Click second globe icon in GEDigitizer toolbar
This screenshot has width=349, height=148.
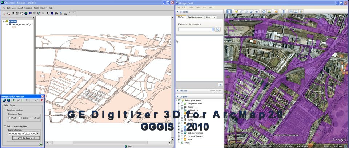coord(8,100)
